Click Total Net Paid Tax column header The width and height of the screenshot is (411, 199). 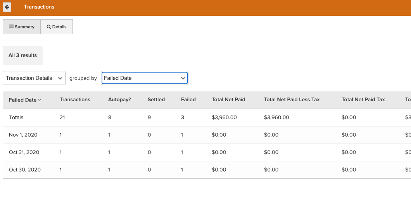(363, 100)
